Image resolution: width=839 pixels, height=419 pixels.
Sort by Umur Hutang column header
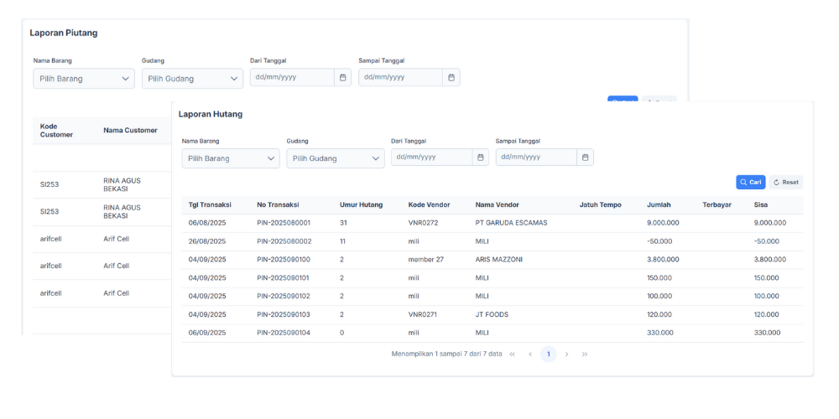(360, 204)
